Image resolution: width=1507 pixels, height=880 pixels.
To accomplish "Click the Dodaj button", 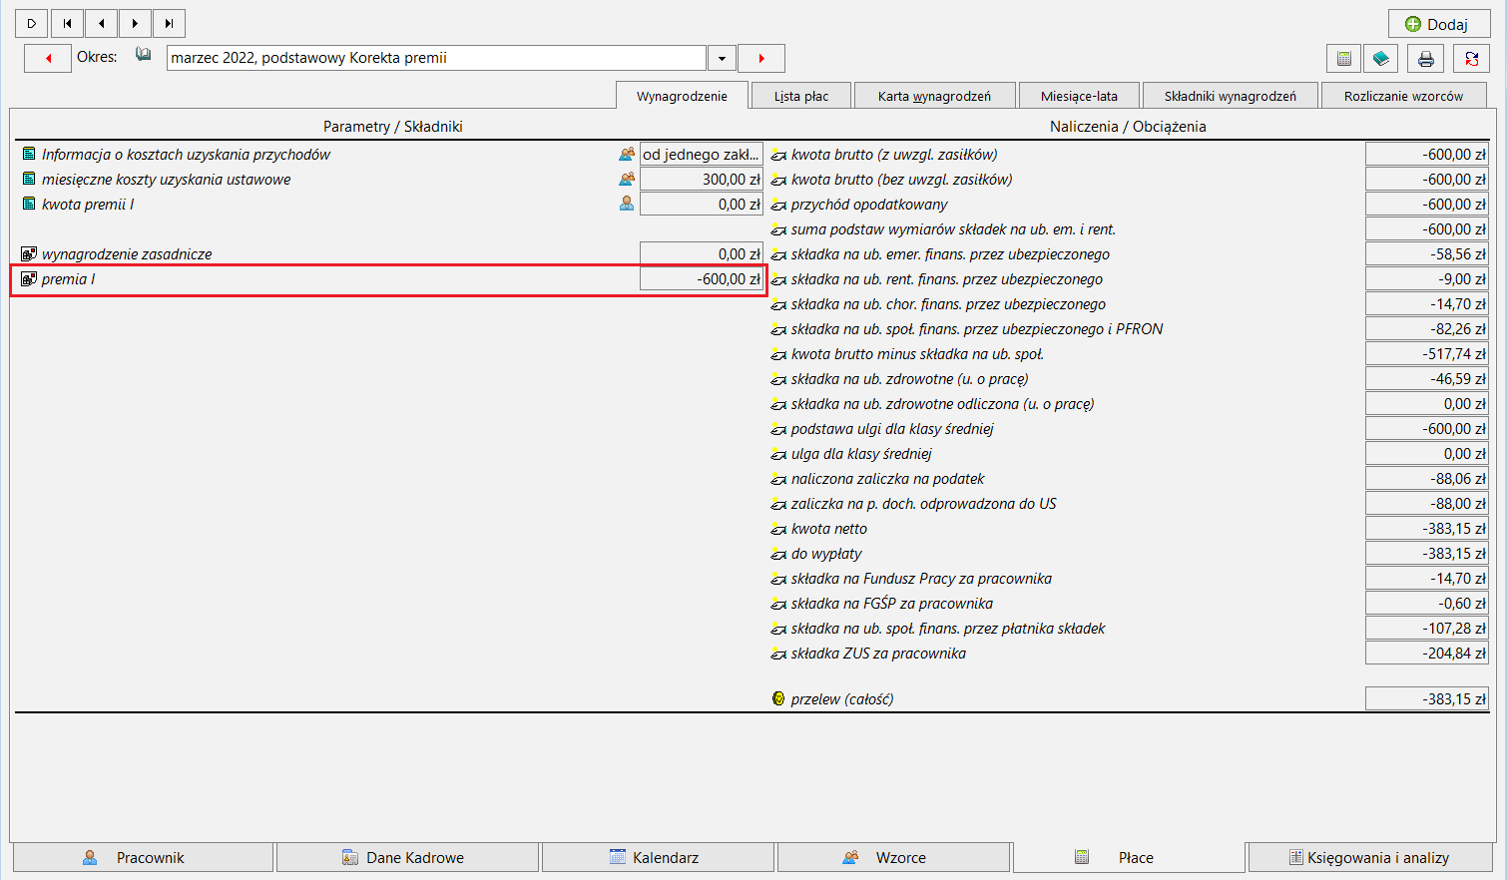I will 1438,24.
